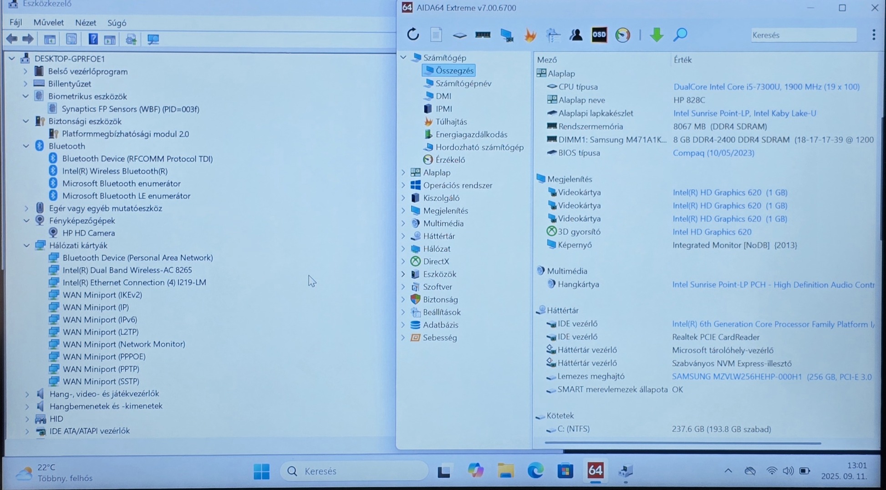
Task: Click the back arrow in Eszközkezelő toolbar
Action: (12, 39)
